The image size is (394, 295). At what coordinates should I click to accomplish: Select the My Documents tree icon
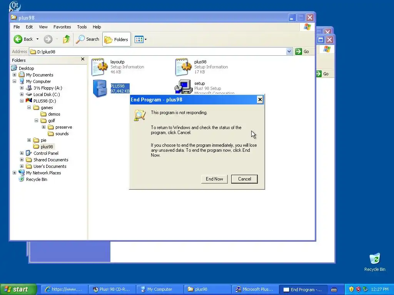coord(22,75)
